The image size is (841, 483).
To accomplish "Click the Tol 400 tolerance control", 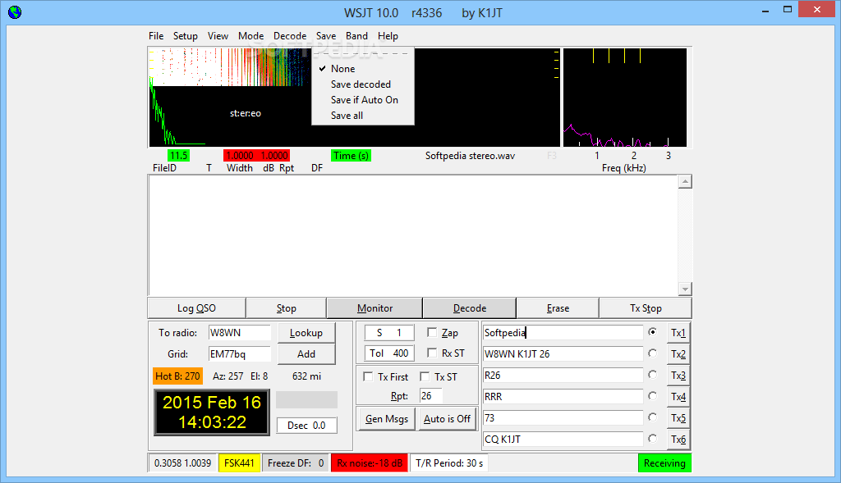I will coord(388,353).
